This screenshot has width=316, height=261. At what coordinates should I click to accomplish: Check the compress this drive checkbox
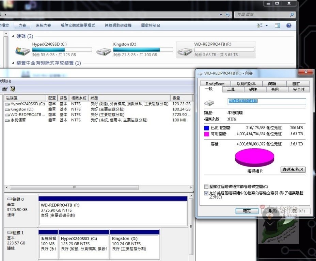click(x=206, y=187)
